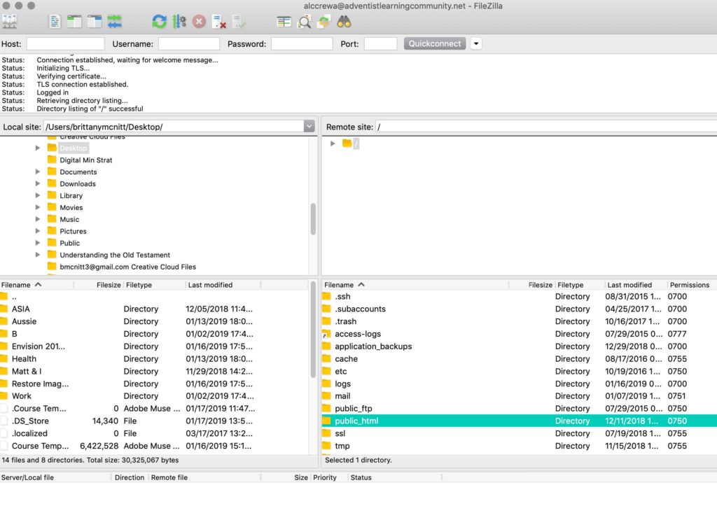
Task: Search for files with binoculars icon
Action: pos(344,22)
